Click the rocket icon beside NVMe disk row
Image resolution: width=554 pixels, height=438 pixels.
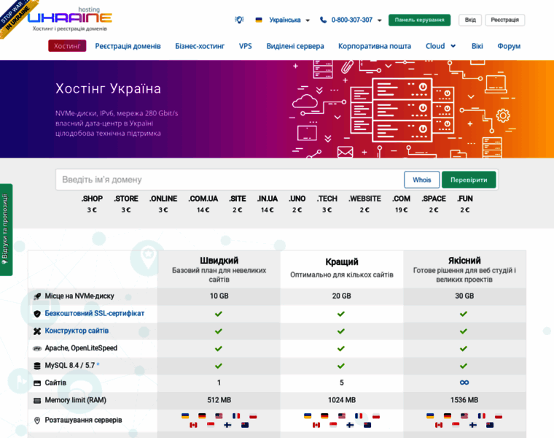[x=37, y=296]
